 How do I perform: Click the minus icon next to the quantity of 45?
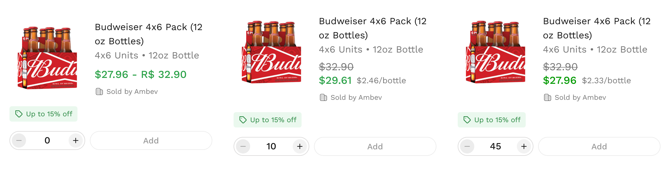tap(467, 146)
